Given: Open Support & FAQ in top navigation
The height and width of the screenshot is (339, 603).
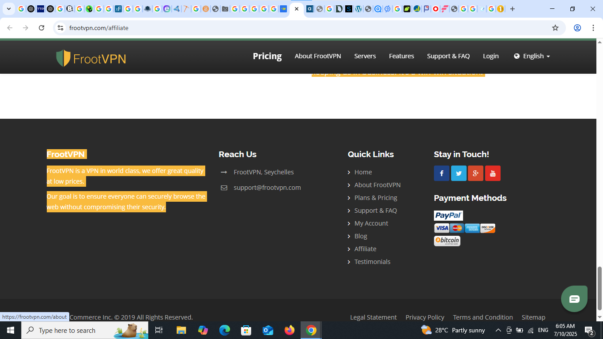Looking at the screenshot, I should pyautogui.click(x=448, y=56).
